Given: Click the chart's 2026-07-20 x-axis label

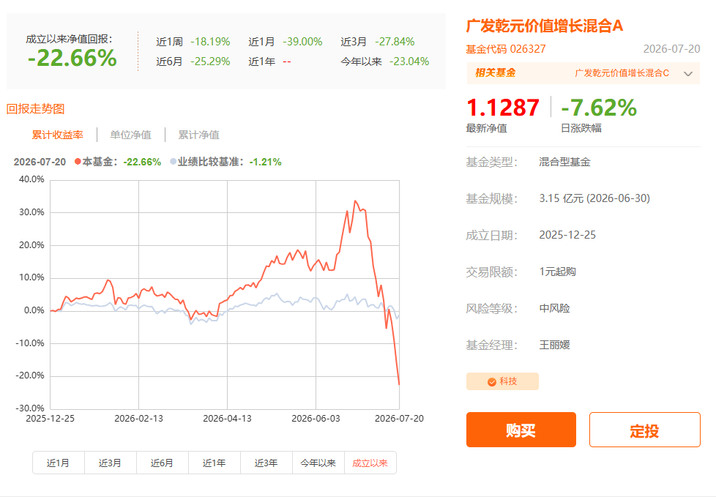Looking at the screenshot, I should tap(399, 418).
